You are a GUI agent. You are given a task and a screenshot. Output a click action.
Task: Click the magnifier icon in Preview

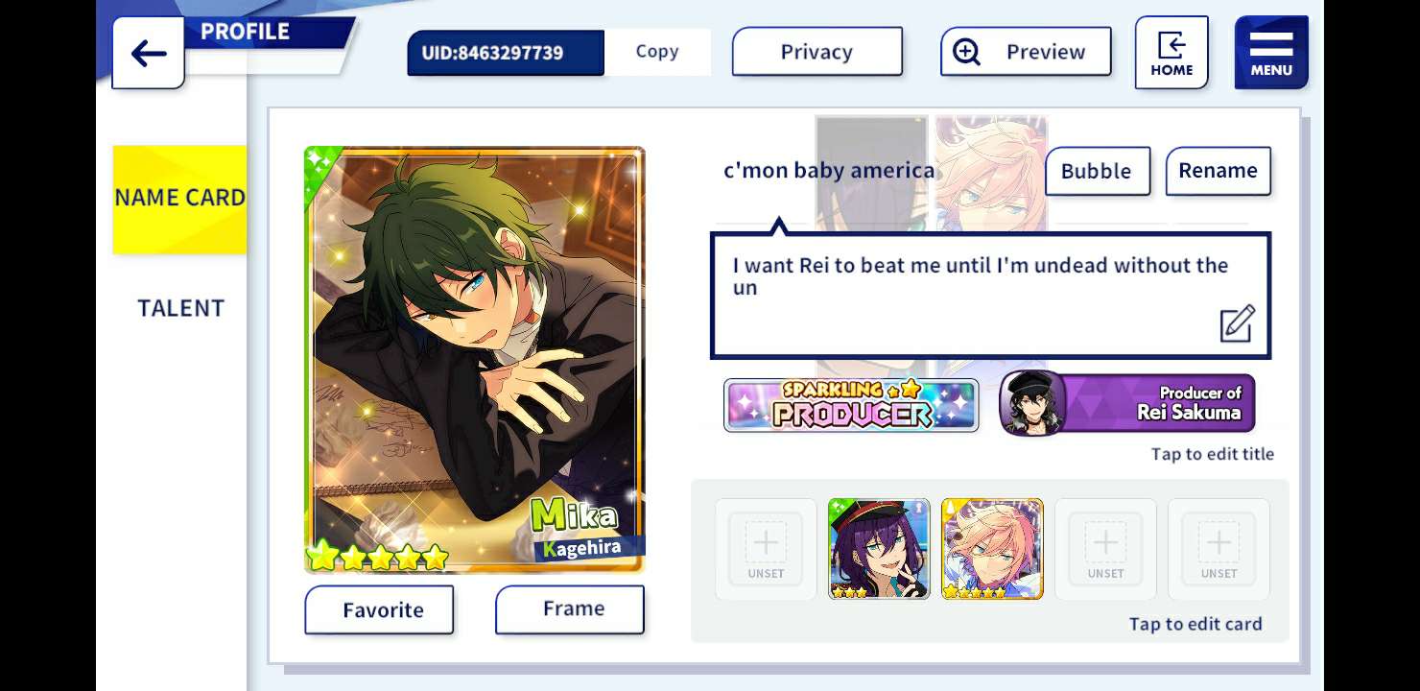coord(966,52)
